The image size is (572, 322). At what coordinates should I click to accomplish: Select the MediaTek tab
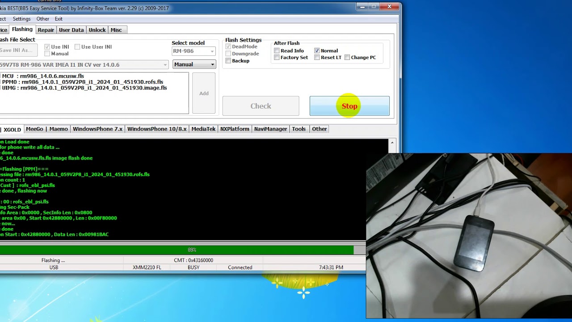[x=203, y=129]
